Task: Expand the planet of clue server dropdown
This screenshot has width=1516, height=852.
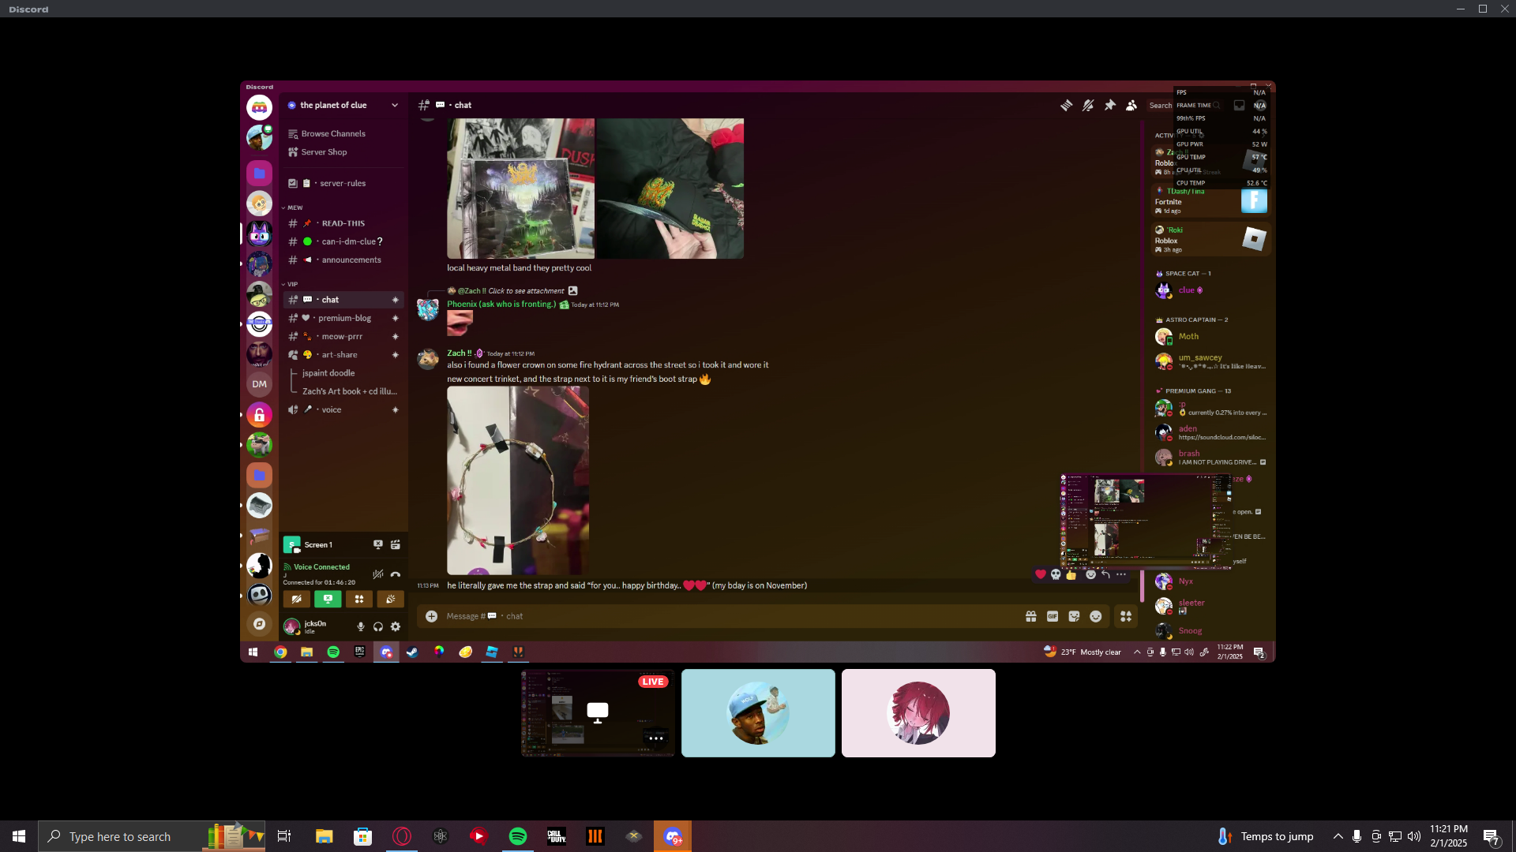Action: point(395,105)
